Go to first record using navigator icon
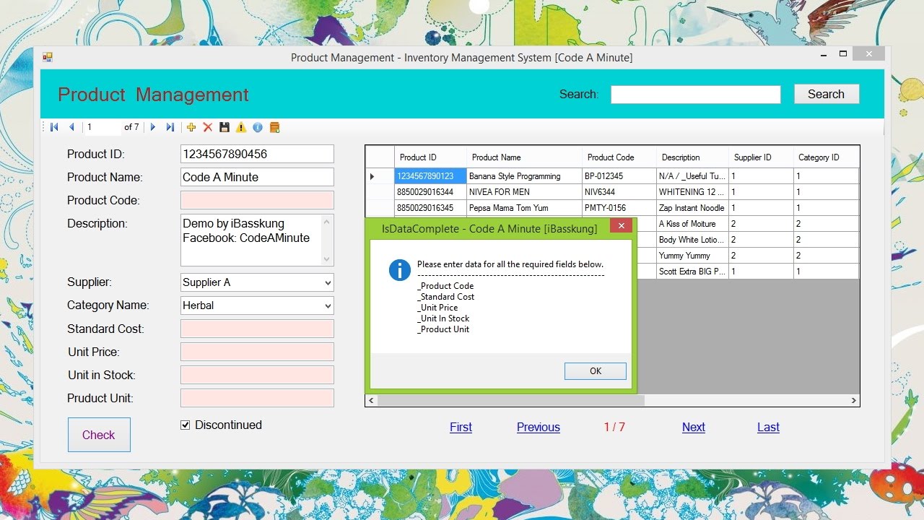The image size is (924, 520). pyautogui.click(x=54, y=127)
